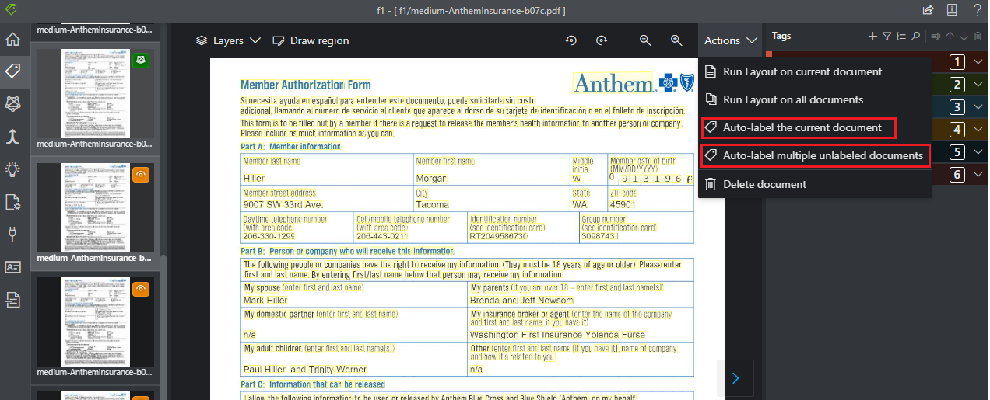Click 'Washington First Insurance Yolande Furse' text

(557, 335)
